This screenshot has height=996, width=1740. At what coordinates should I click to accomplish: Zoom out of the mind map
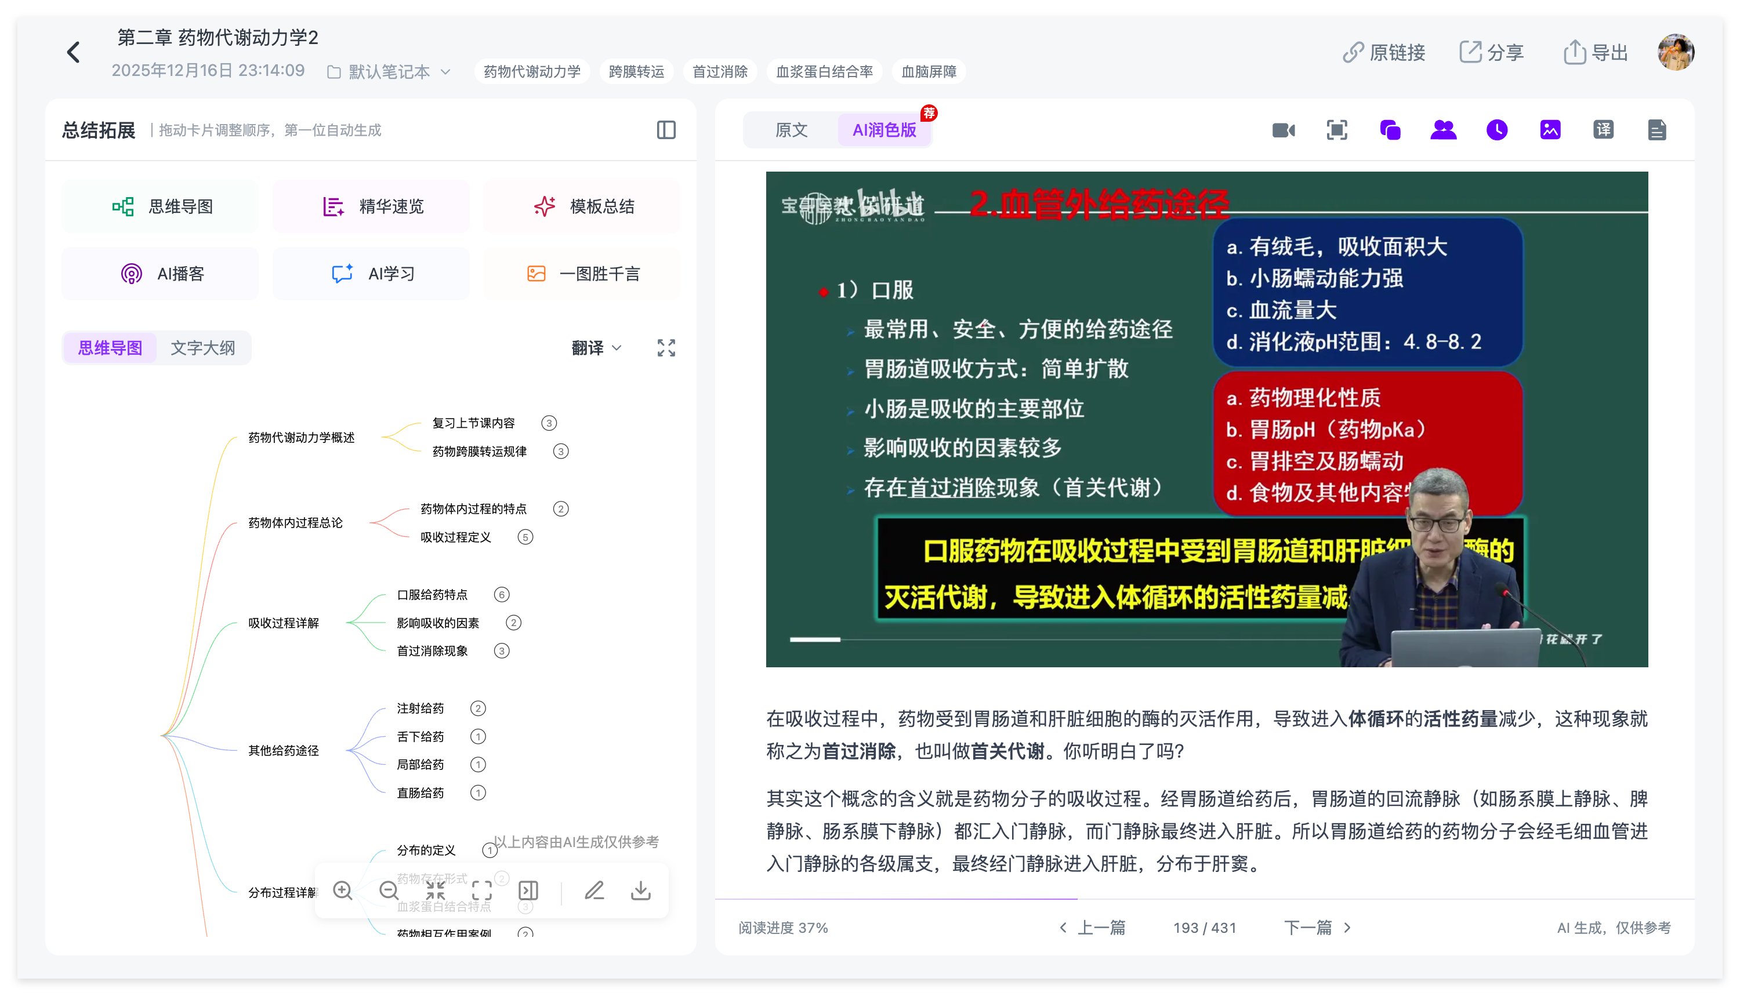[x=389, y=890]
